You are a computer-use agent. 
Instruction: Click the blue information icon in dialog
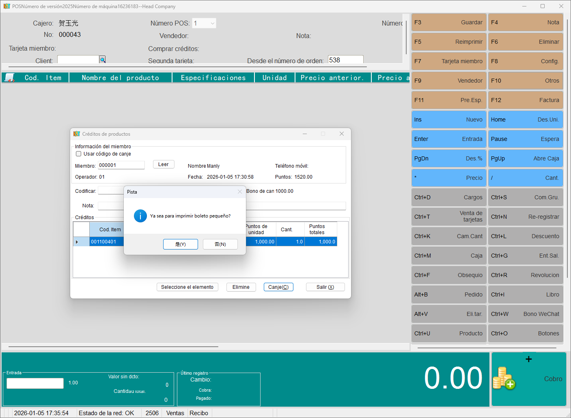point(140,216)
